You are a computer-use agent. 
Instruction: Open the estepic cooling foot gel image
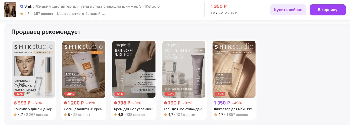[184, 69]
